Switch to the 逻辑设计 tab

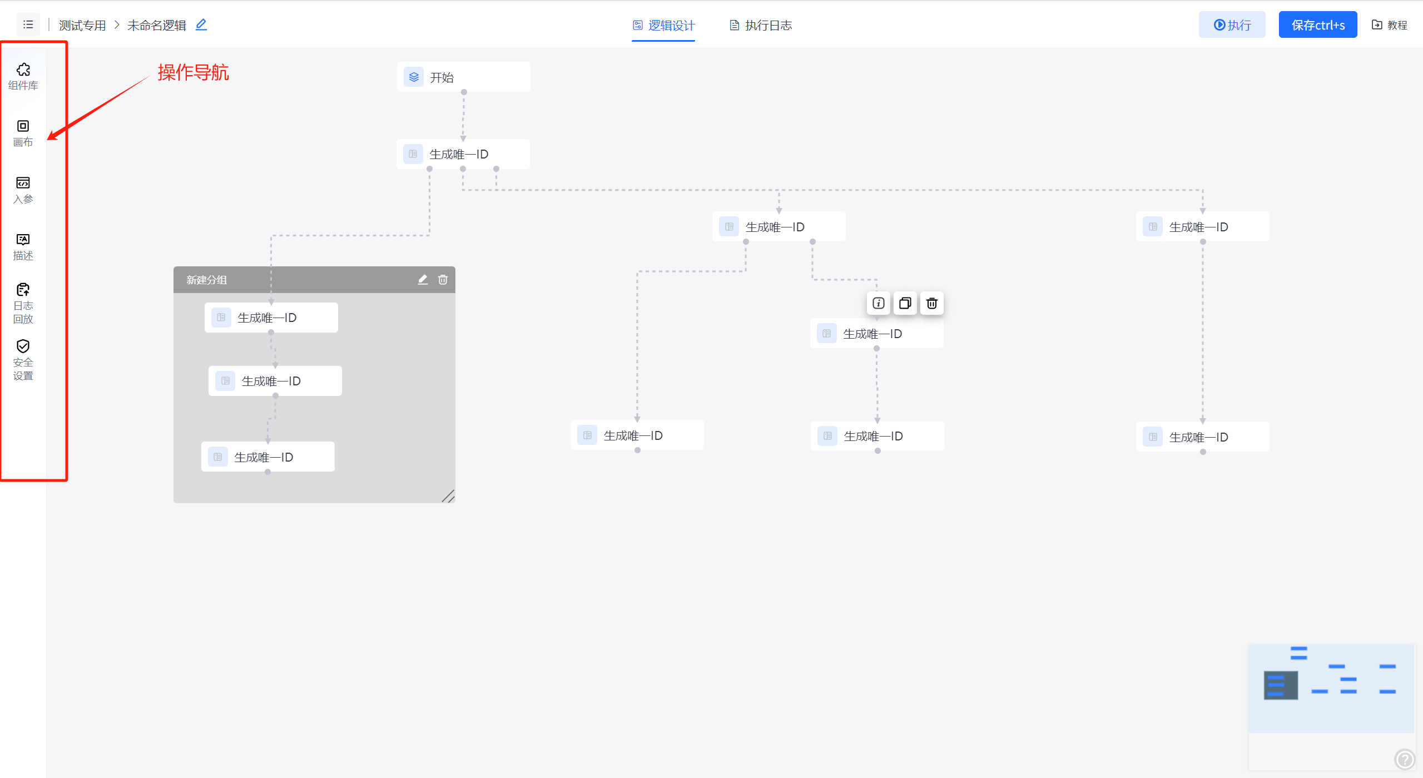pos(663,25)
